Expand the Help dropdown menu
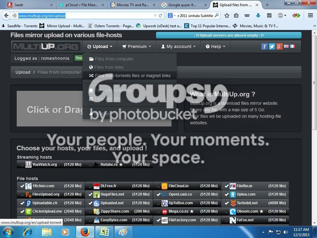The image size is (317, 238). tap(215, 46)
